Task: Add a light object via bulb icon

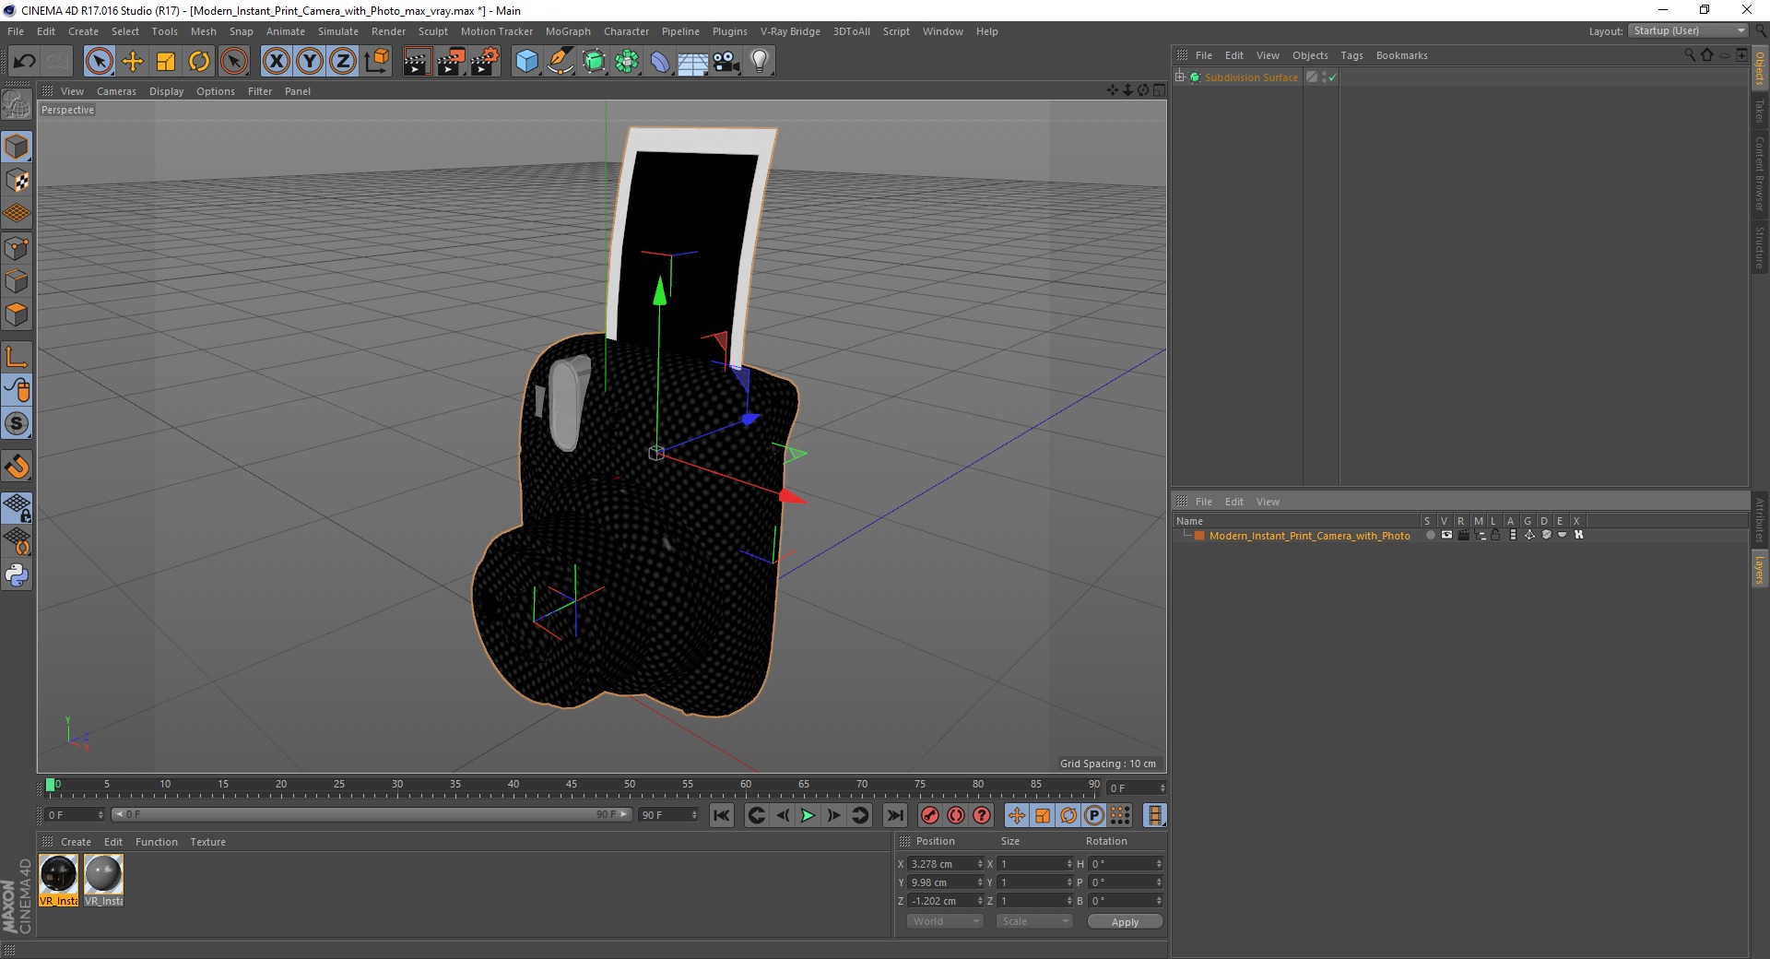Action: point(760,62)
